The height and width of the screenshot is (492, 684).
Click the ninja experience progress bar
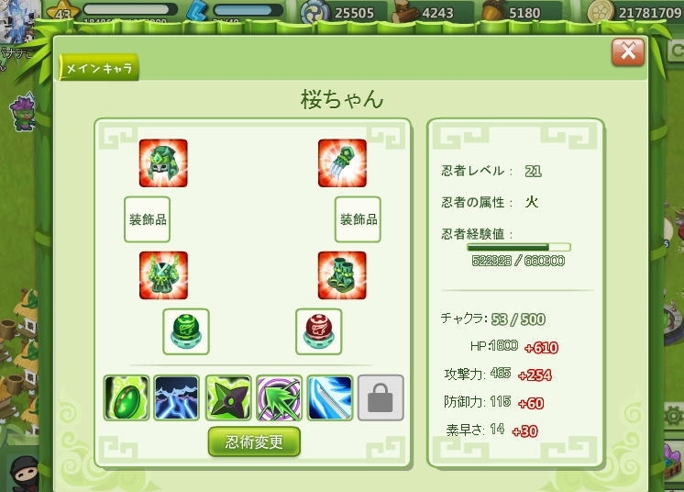click(519, 248)
